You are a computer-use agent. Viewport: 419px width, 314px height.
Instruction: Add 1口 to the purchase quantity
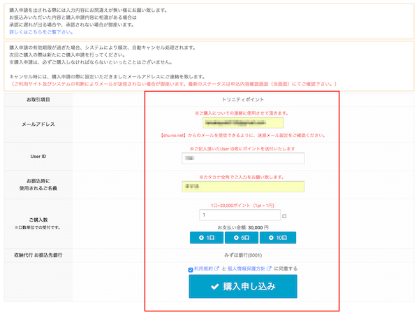(207, 238)
